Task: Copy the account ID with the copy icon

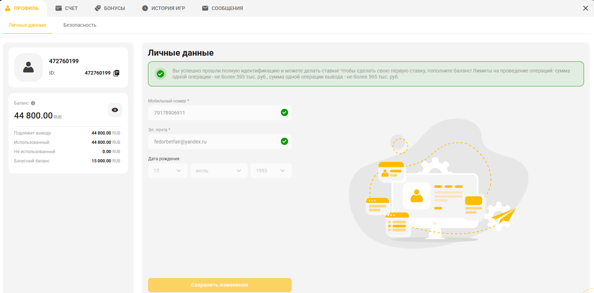Action: [116, 73]
